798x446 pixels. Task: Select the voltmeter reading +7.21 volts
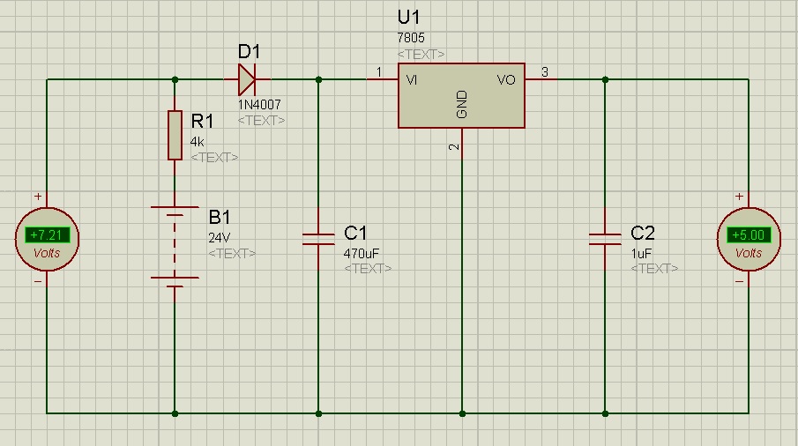[47, 239]
